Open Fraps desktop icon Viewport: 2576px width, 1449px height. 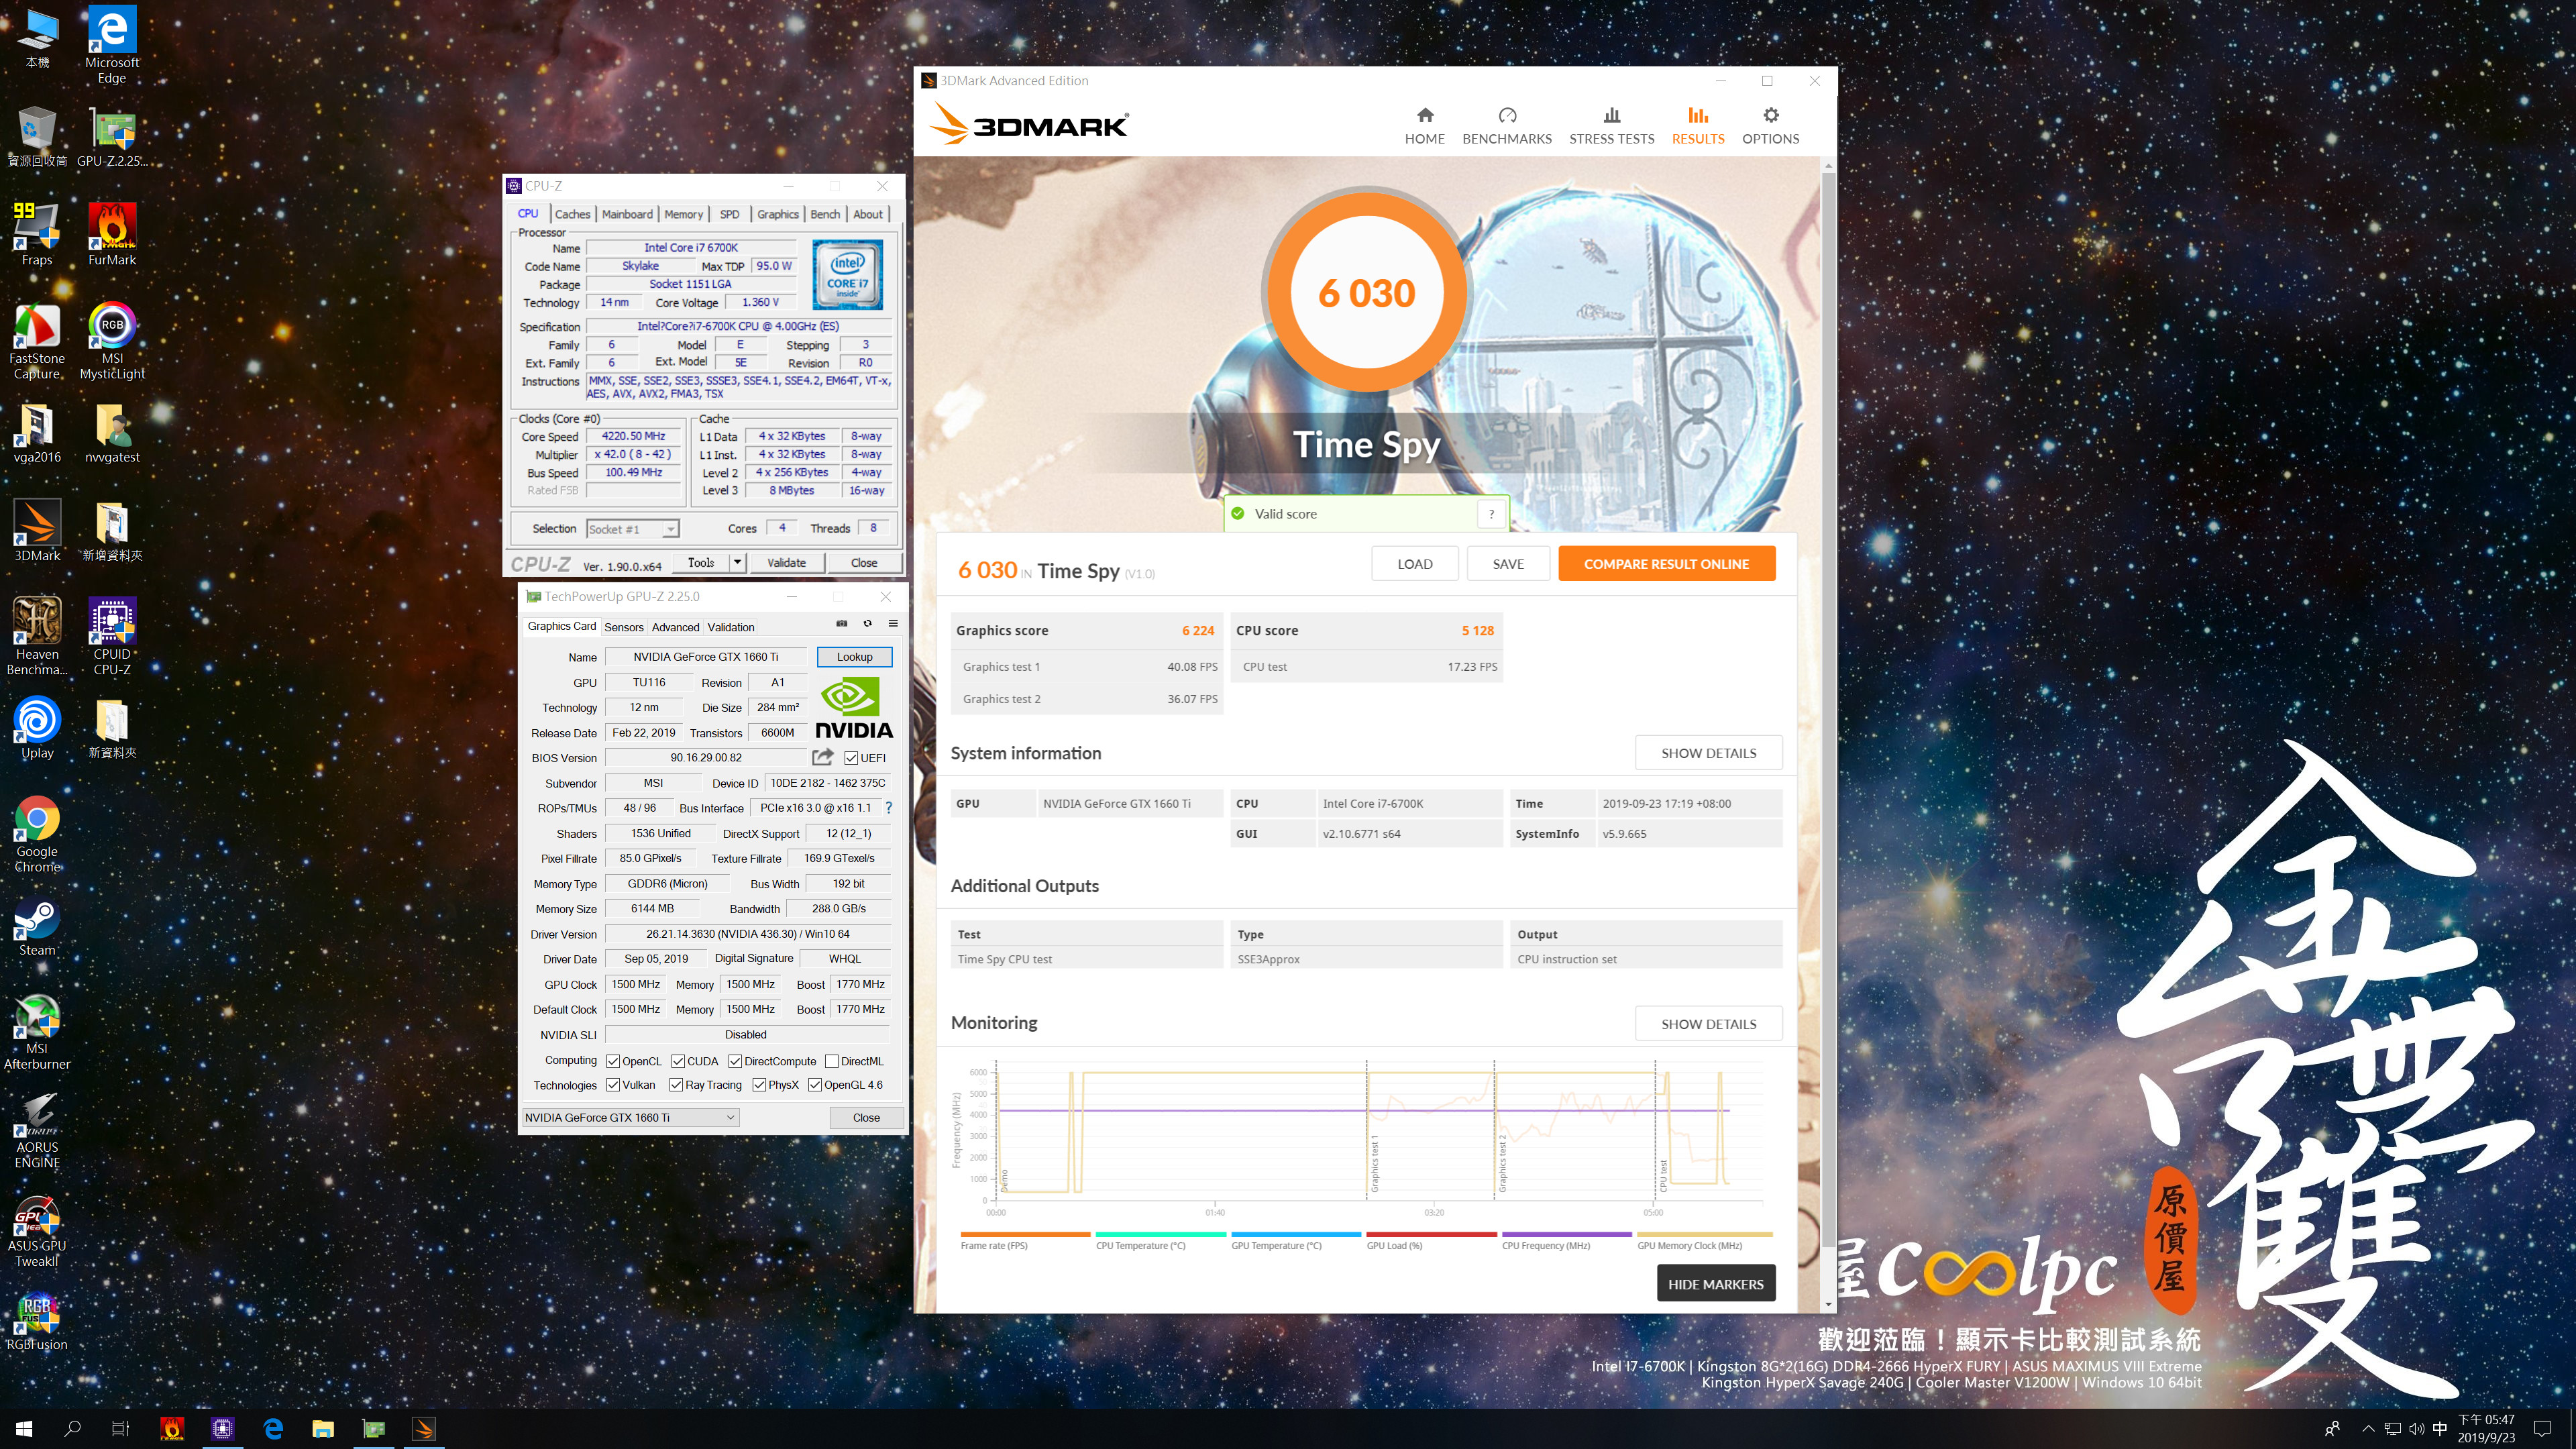pyautogui.click(x=37, y=234)
